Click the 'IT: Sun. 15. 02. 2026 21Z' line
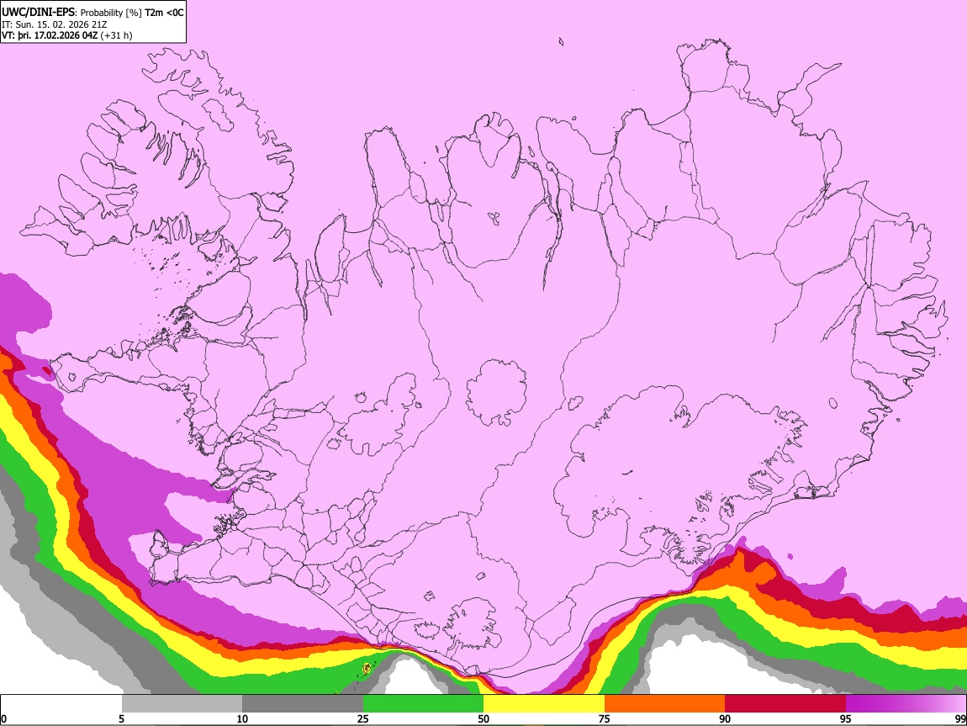The height and width of the screenshot is (726, 967). coord(54,24)
